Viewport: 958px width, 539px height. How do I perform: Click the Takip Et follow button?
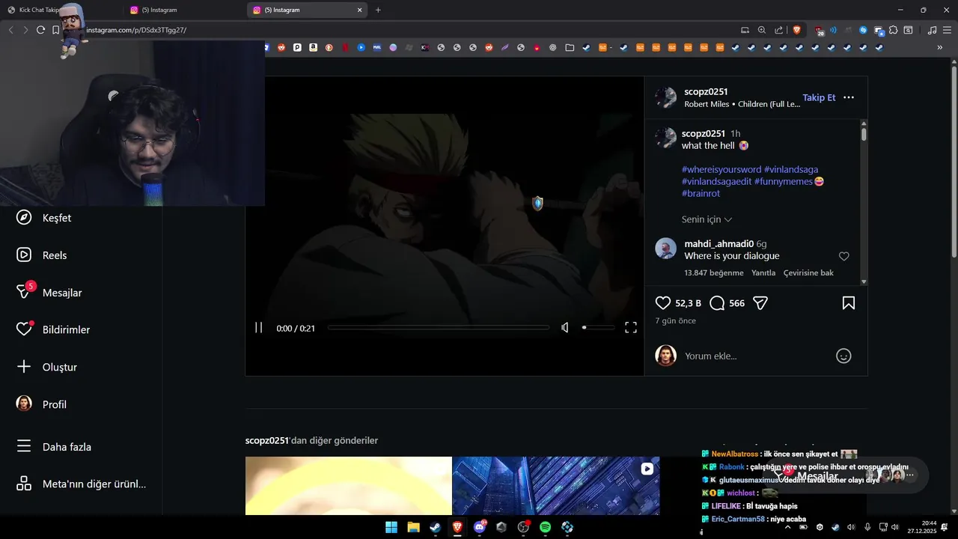tap(819, 97)
